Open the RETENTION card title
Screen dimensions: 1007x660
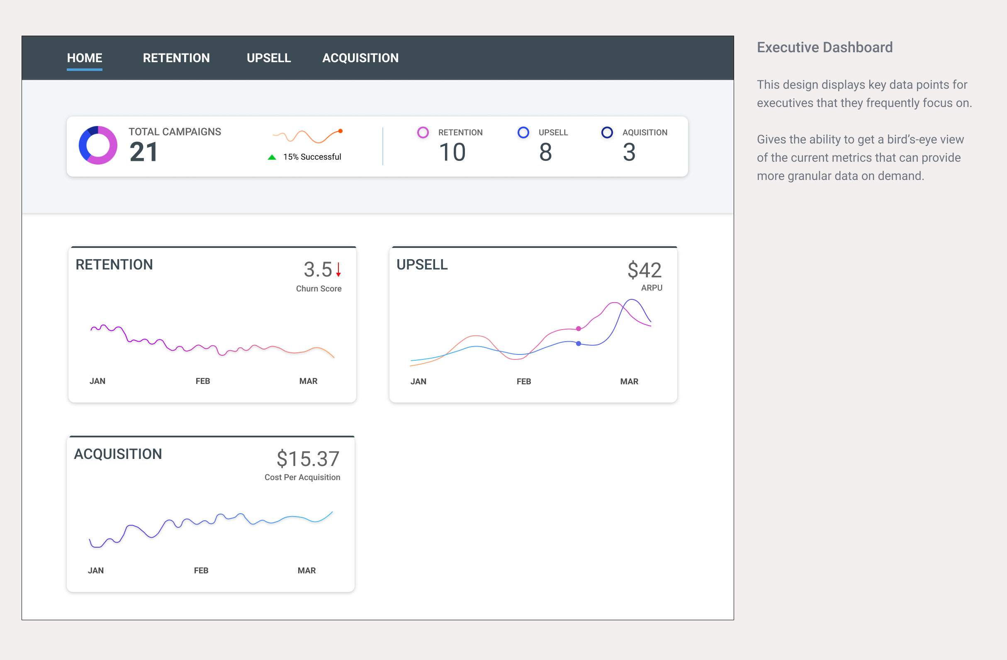(x=114, y=264)
